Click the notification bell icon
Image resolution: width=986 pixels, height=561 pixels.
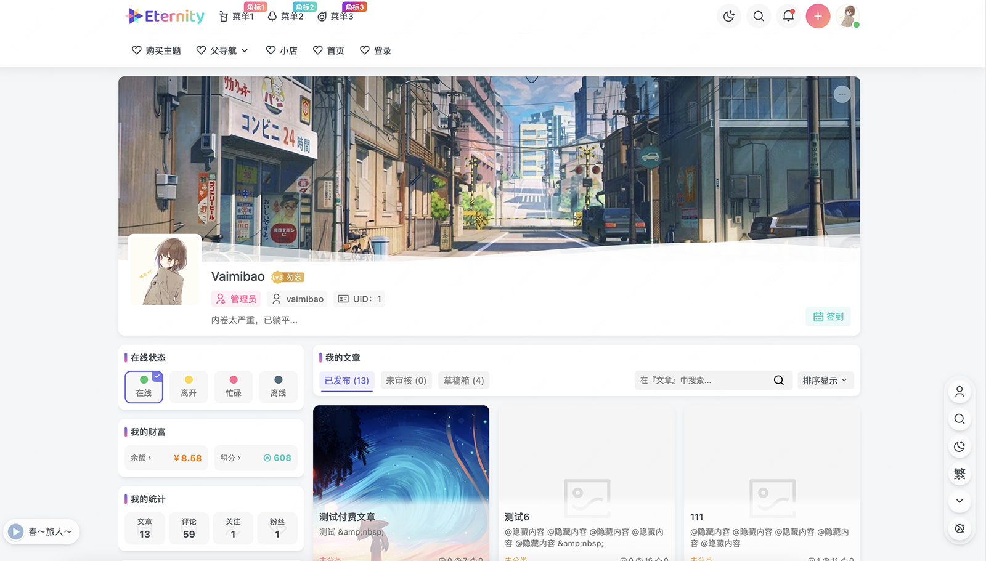click(788, 16)
